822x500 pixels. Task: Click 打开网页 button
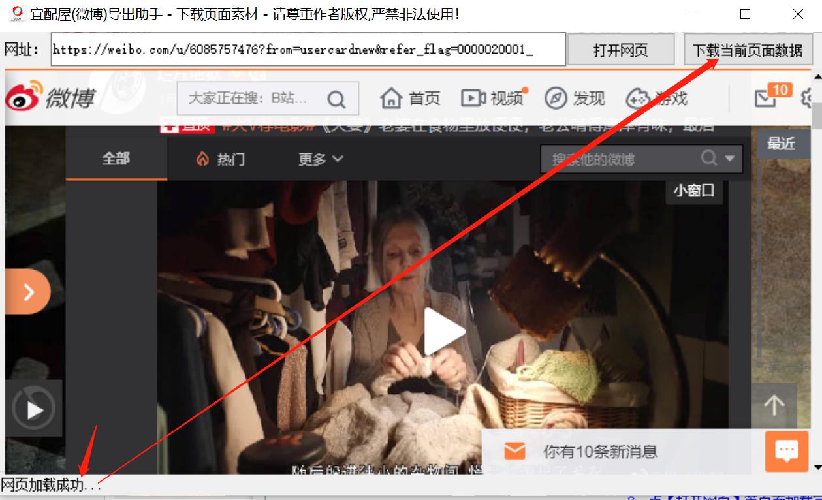pyautogui.click(x=621, y=50)
